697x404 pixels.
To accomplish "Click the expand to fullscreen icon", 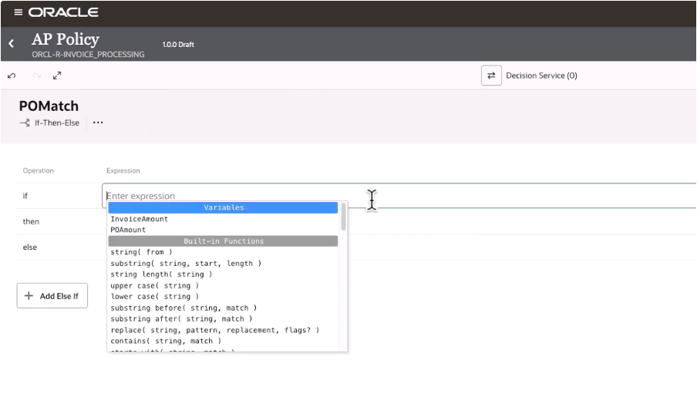I will [x=57, y=76].
